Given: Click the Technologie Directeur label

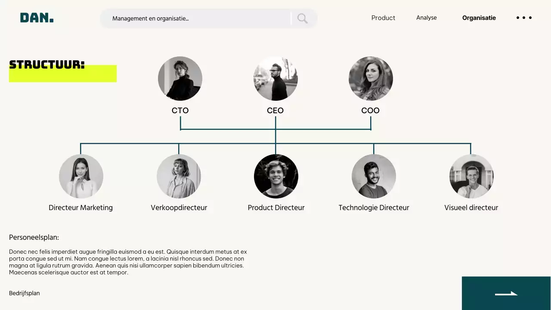Looking at the screenshot, I should point(374,208).
